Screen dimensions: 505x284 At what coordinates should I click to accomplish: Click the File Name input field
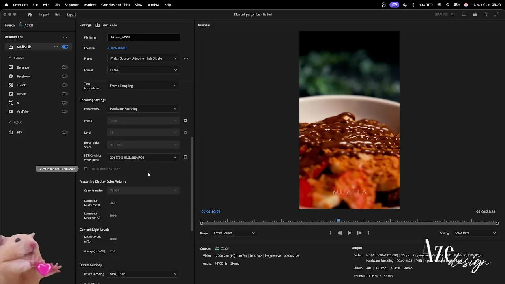coord(143,37)
